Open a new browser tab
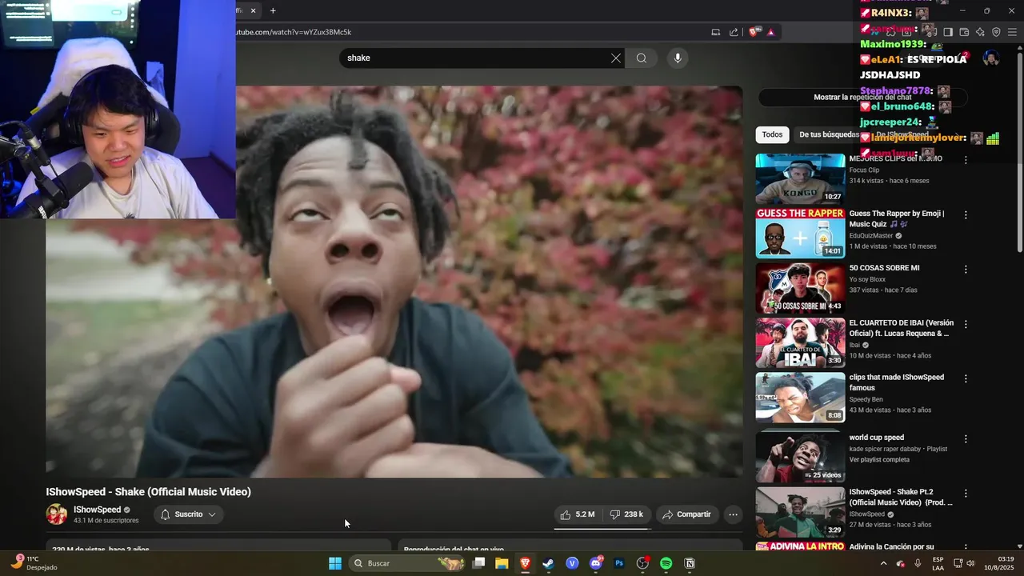Screen dimensions: 1024x576 (273, 10)
